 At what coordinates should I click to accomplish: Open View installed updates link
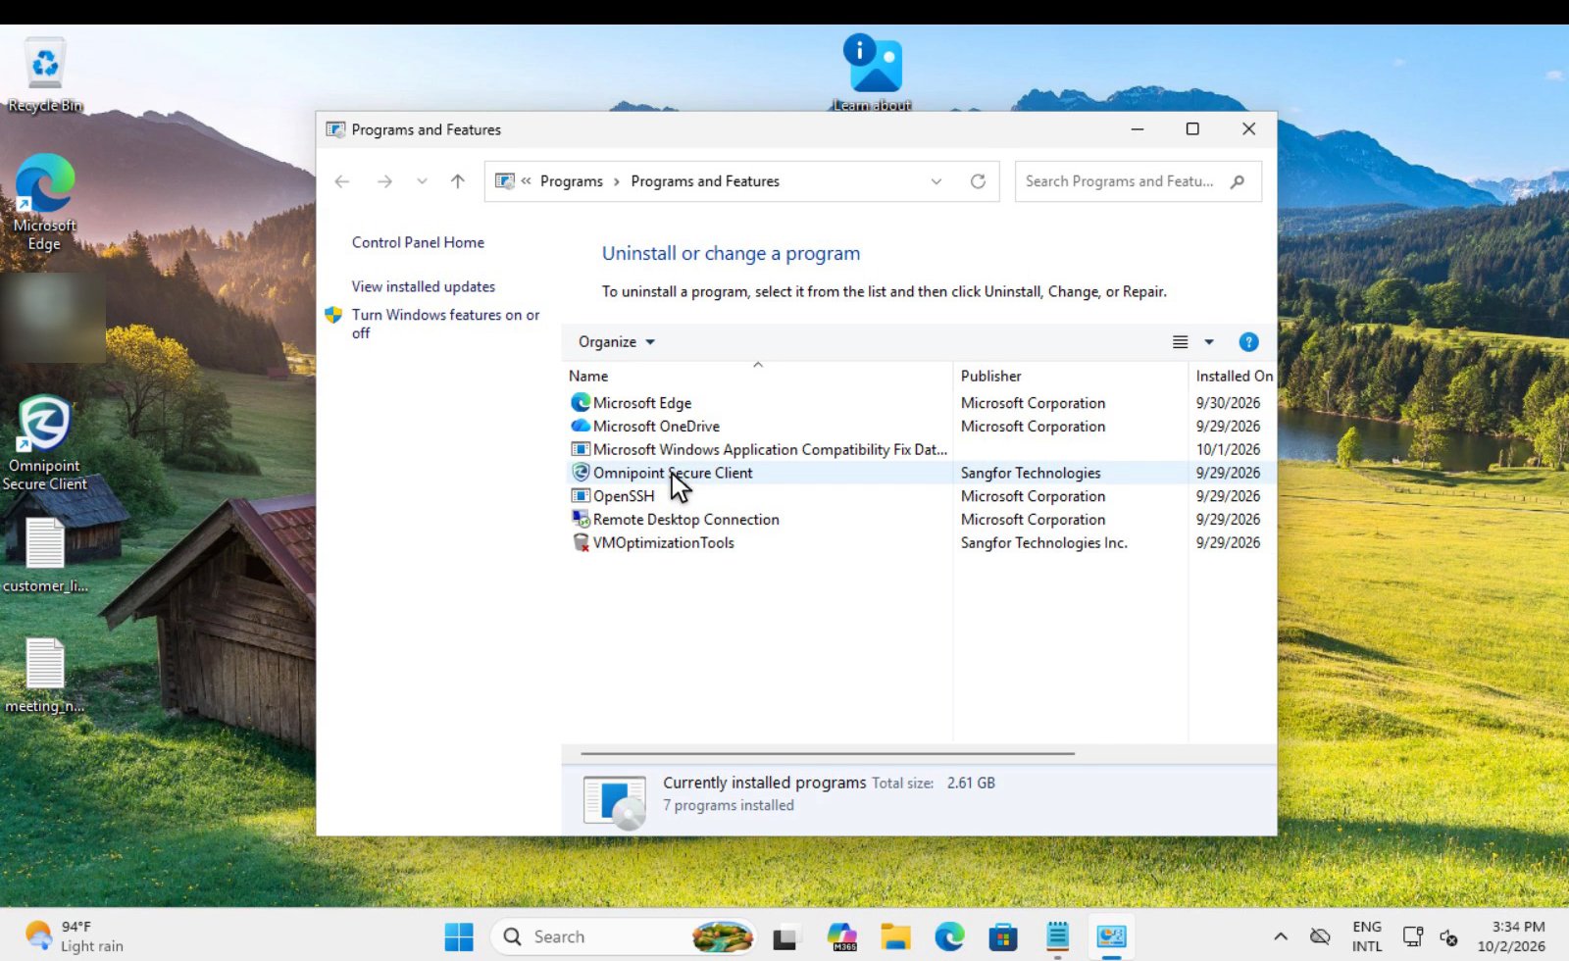[x=424, y=286]
